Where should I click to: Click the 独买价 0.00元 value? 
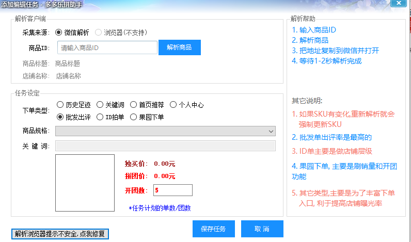[165, 164]
